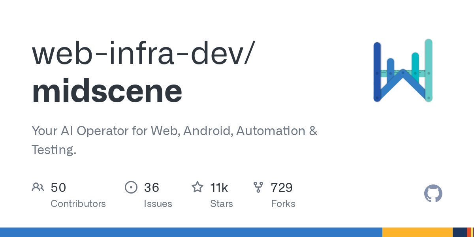Click the forks branch icon
Screen dimensions: 474x237
coord(258,187)
